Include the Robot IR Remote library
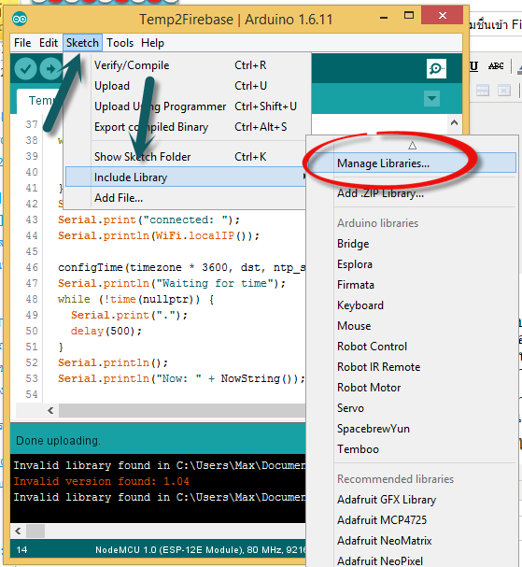The width and height of the screenshot is (522, 567). (x=413, y=367)
